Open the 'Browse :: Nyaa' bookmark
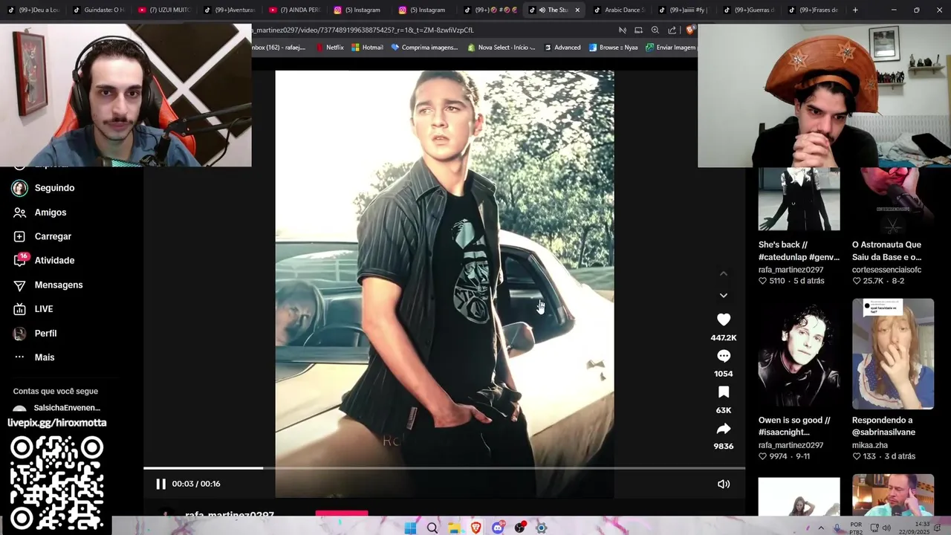This screenshot has width=951, height=535. click(613, 48)
